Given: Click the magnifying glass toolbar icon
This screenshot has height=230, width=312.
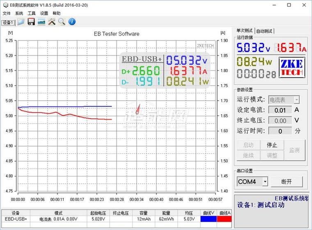Looking at the screenshot, I should tap(62, 22).
